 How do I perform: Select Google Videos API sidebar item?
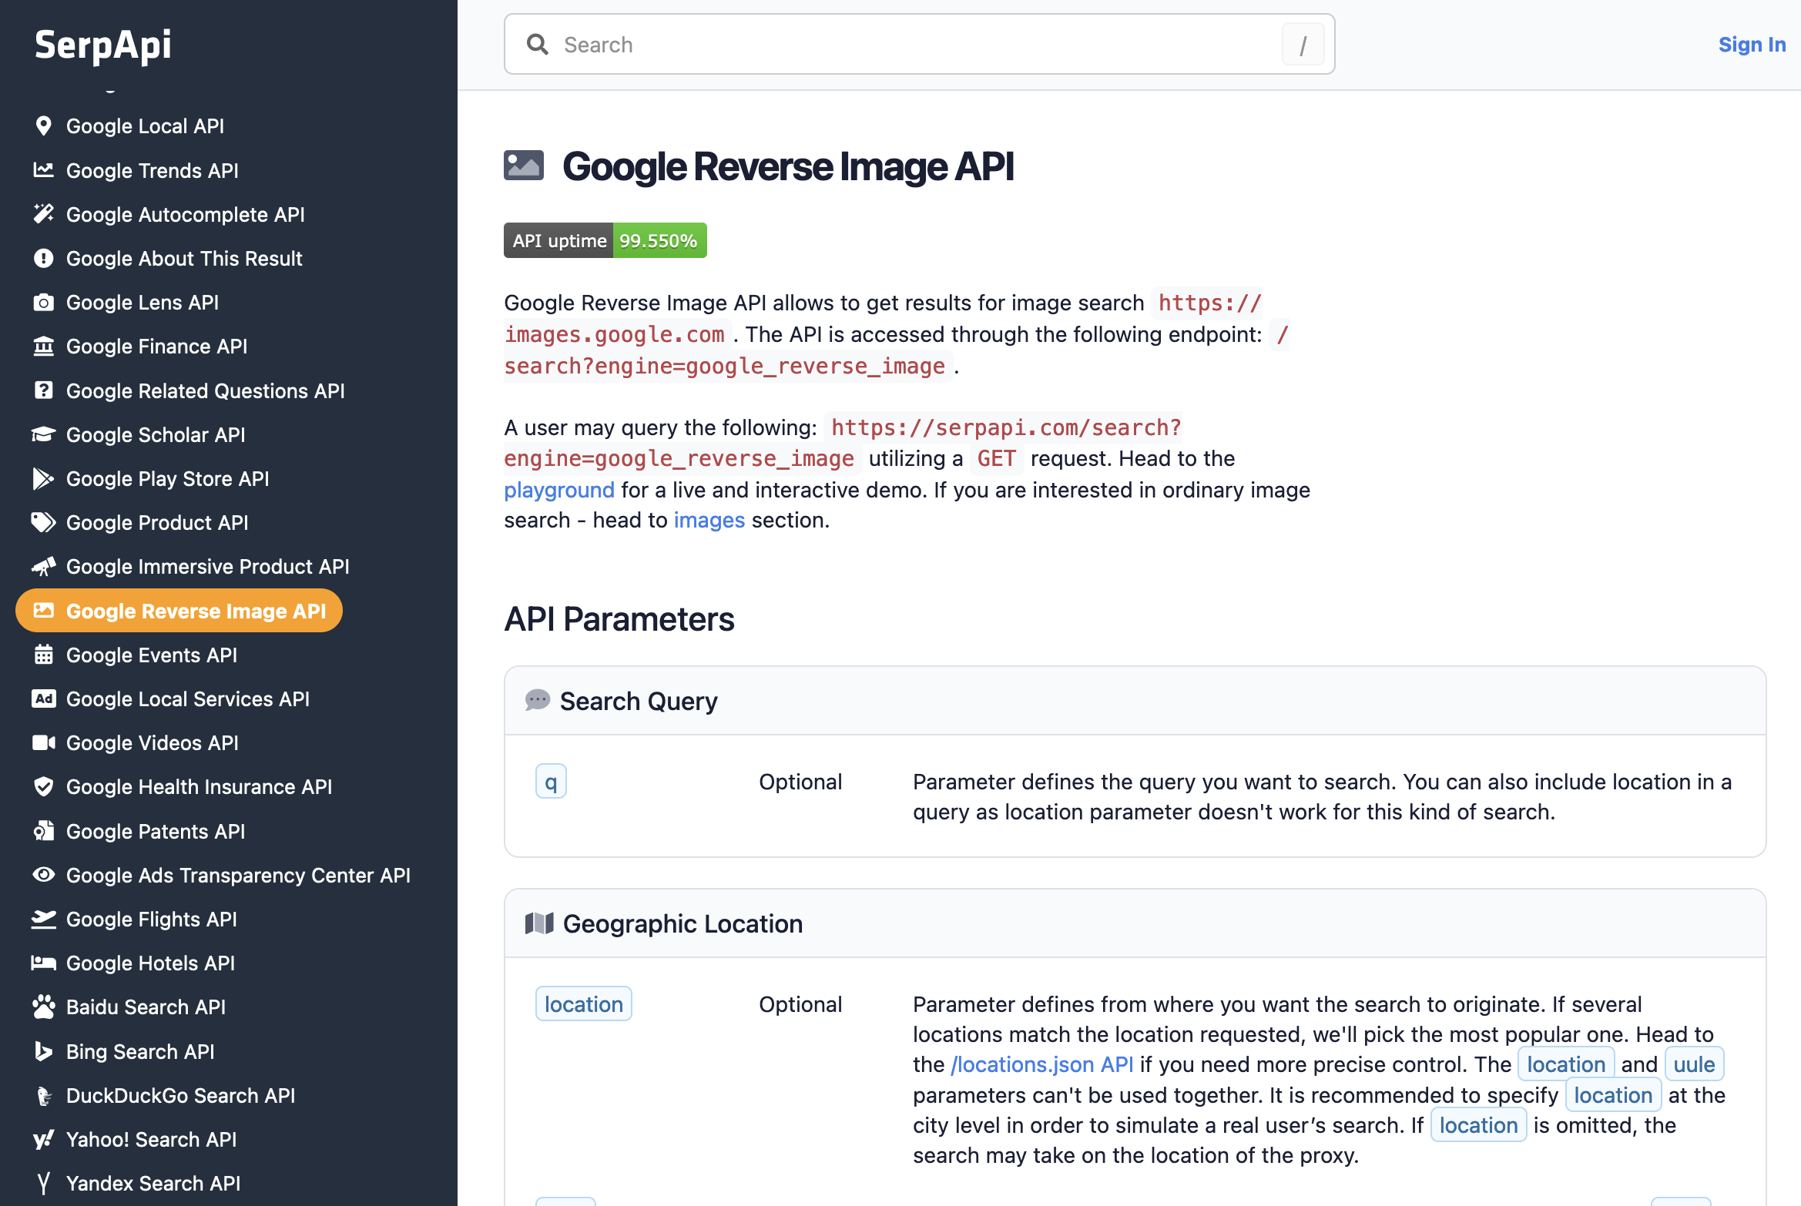pyautogui.click(x=152, y=743)
